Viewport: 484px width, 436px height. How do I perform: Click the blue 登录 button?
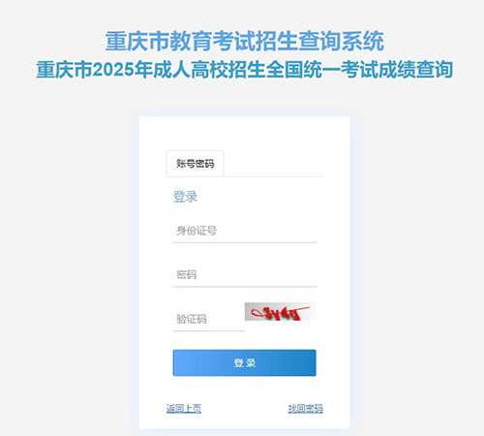point(244,362)
